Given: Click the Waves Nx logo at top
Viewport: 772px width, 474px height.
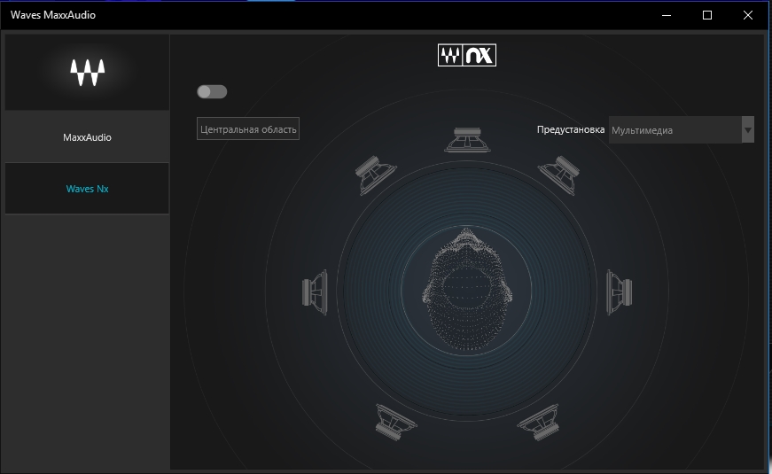Looking at the screenshot, I should (467, 55).
